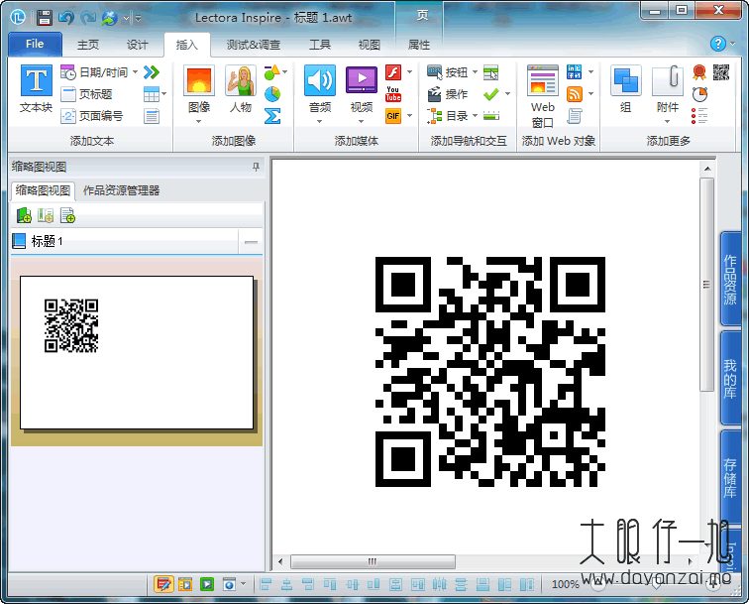This screenshot has height=604, width=749.
Task: Insert a table from the ribbon
Action: pyautogui.click(x=152, y=94)
